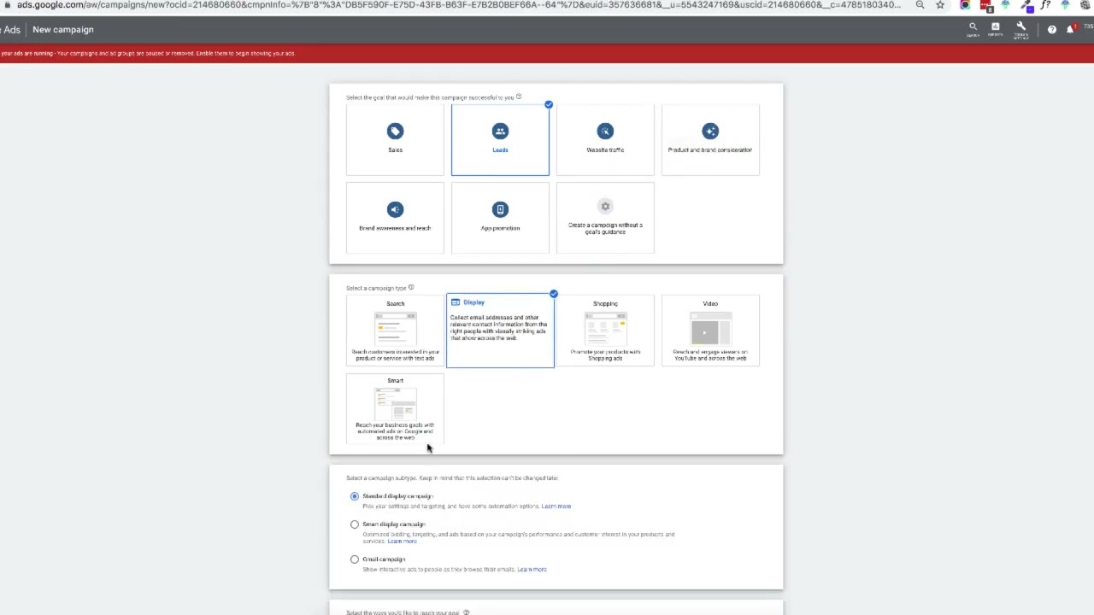Choose the Search campaign type
Image resolution: width=1094 pixels, height=615 pixels.
[395, 331]
